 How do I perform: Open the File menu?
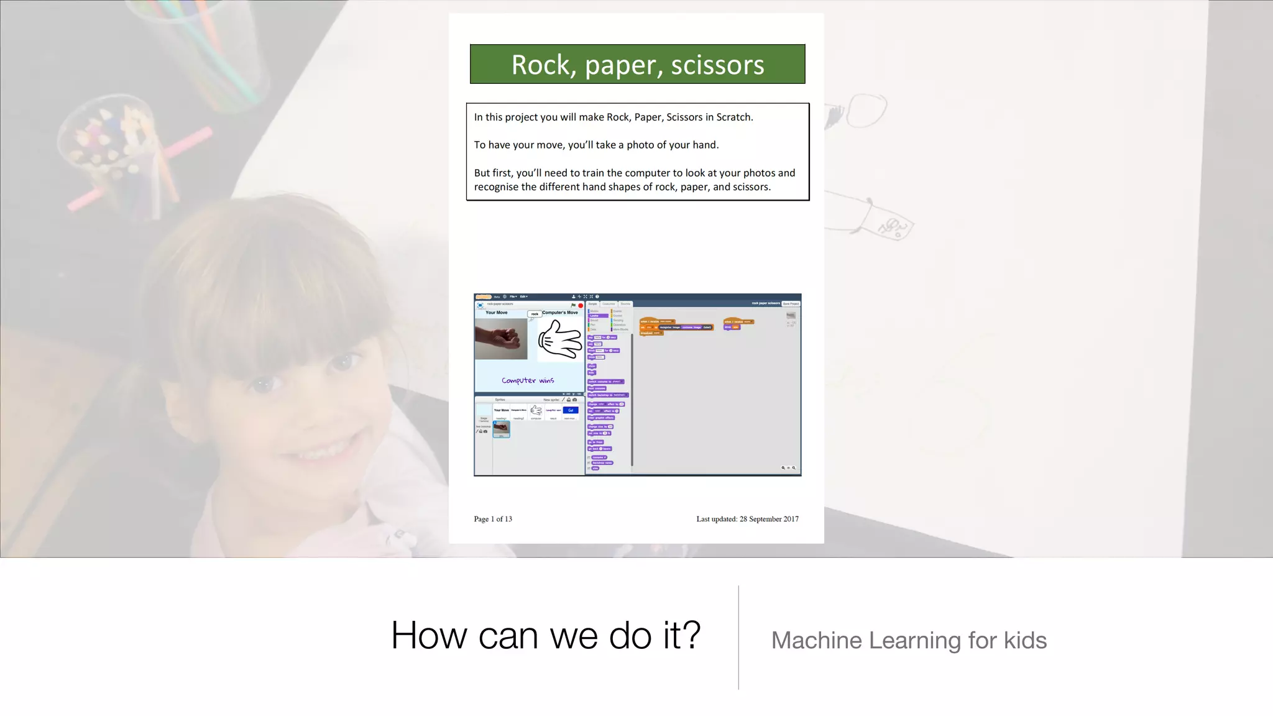click(513, 296)
